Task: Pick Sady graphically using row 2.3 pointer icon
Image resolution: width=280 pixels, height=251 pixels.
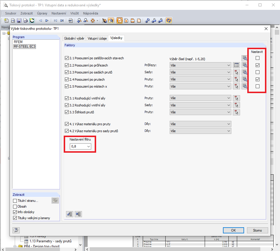Action: 236,72
